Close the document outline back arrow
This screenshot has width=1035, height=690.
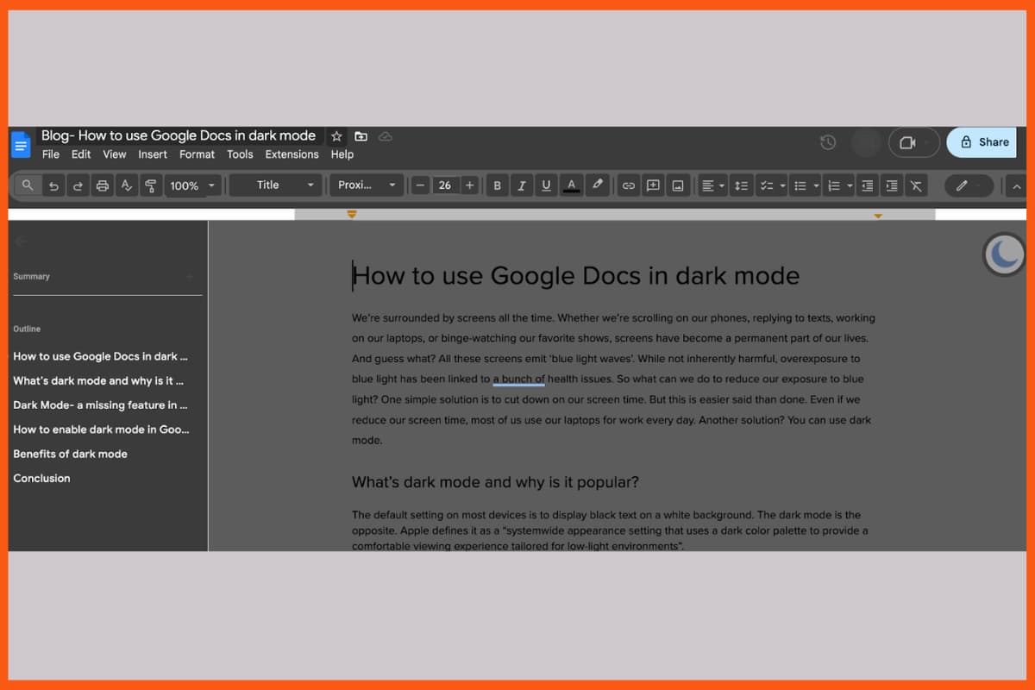(21, 242)
